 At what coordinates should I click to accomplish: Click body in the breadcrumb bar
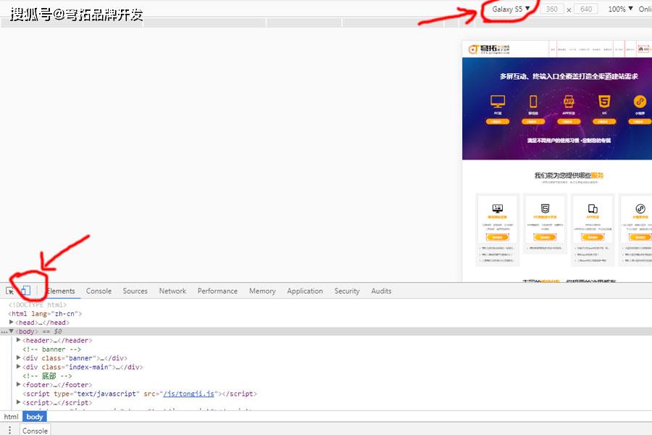35,417
